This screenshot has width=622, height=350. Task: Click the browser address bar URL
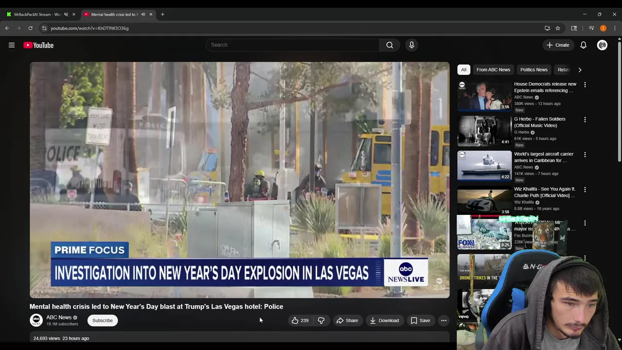click(89, 28)
